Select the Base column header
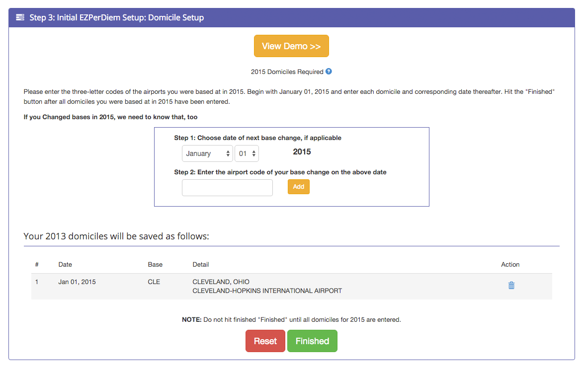The image size is (584, 368). coord(155,265)
